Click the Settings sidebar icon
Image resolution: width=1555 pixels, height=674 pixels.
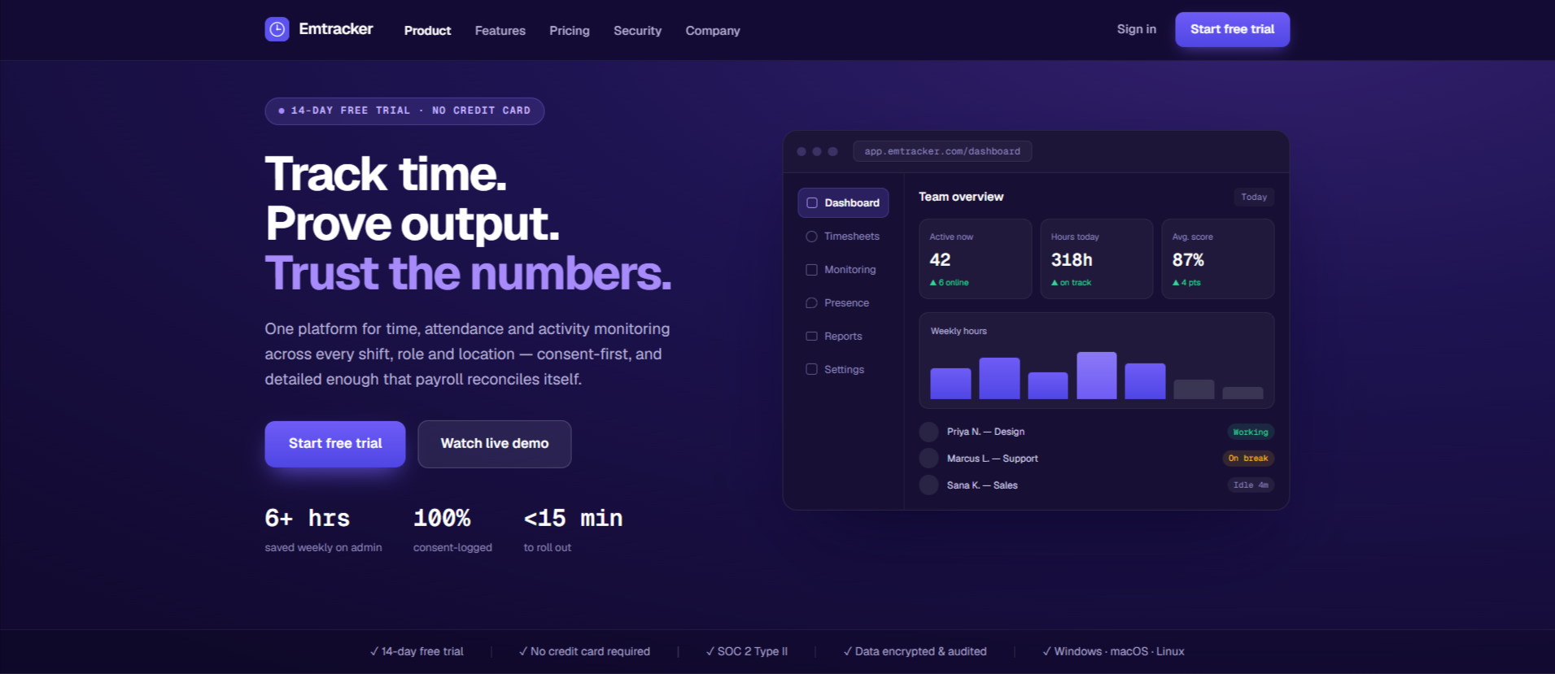coord(811,369)
